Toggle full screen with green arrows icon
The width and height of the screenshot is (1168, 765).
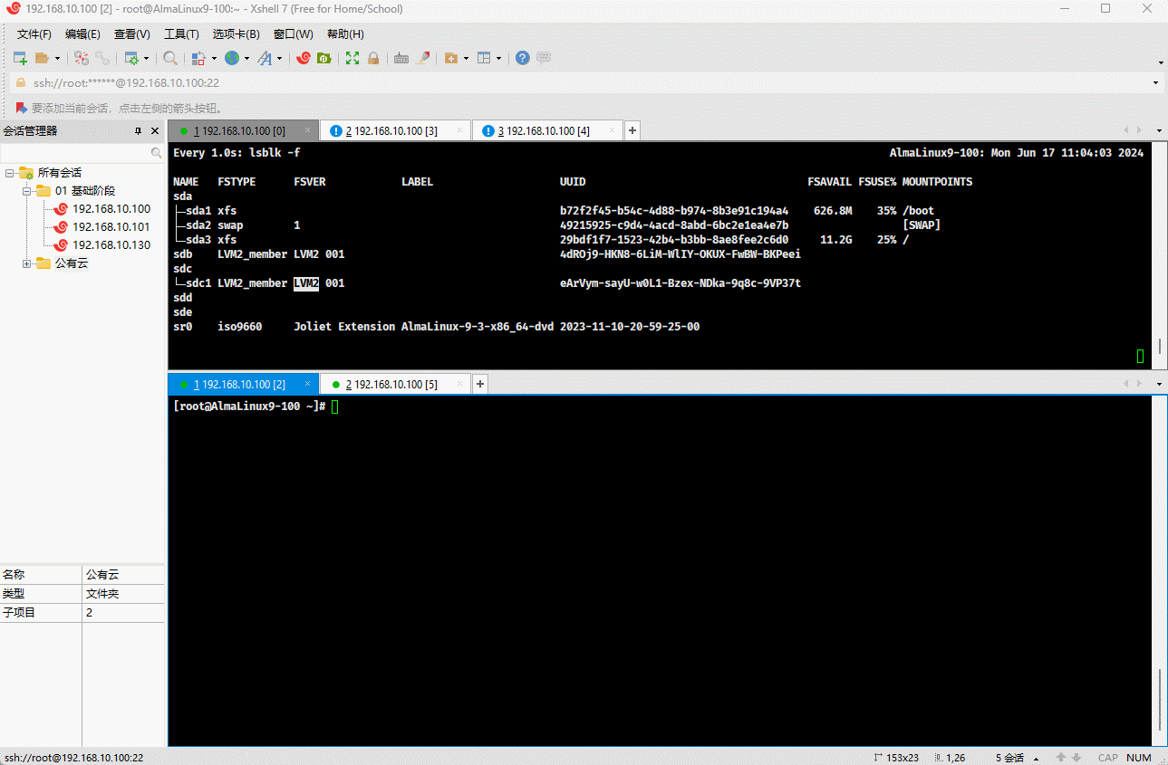click(352, 58)
